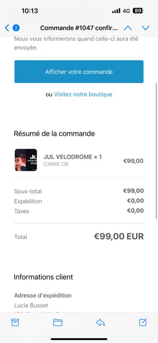158x343 pixels.
Task: Tap the archive icon in bottom toolbar
Action: [15, 322]
